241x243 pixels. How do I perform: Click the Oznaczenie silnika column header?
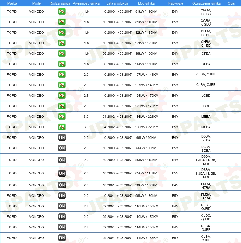[x=206, y=3]
